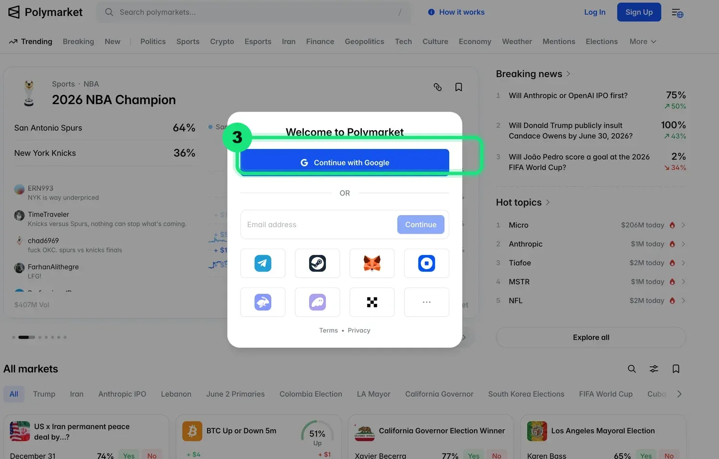The image size is (719, 459).
Task: Click search icon in All markets header
Action: pos(632,368)
